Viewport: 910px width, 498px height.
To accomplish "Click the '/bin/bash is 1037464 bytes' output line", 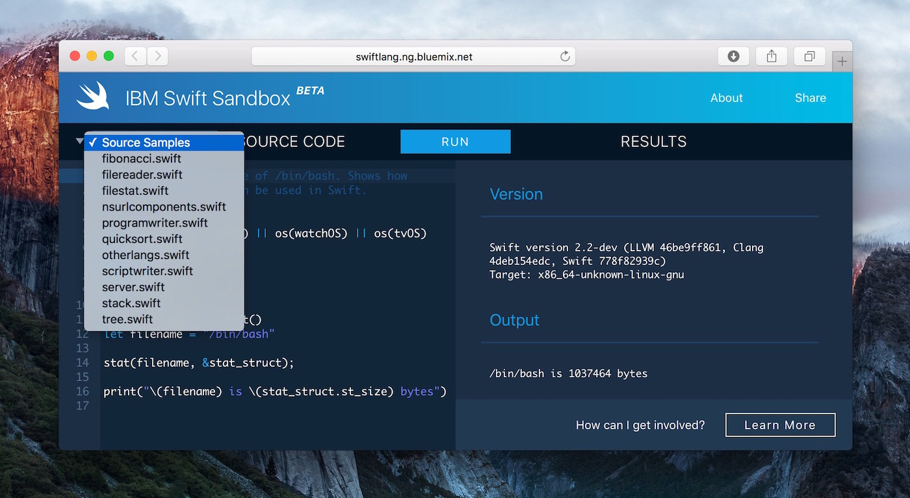I will [x=568, y=373].
